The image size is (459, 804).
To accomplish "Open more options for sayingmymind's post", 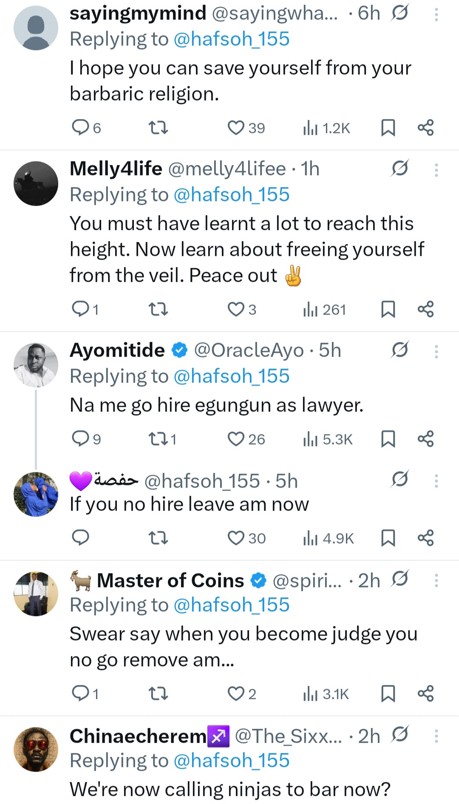I will click(x=436, y=15).
